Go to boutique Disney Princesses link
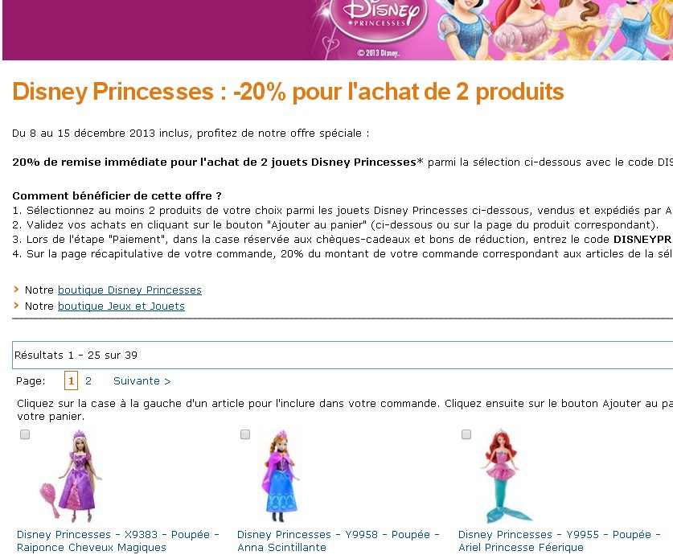This screenshot has width=673, height=555. tap(129, 290)
